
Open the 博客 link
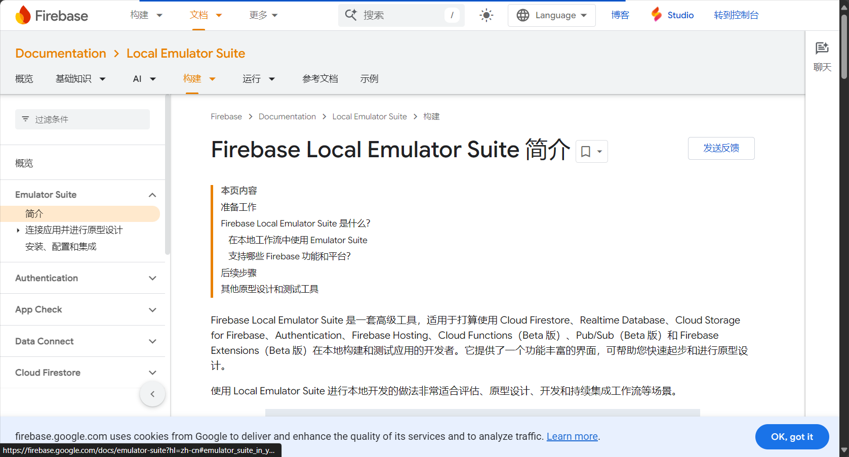(620, 15)
